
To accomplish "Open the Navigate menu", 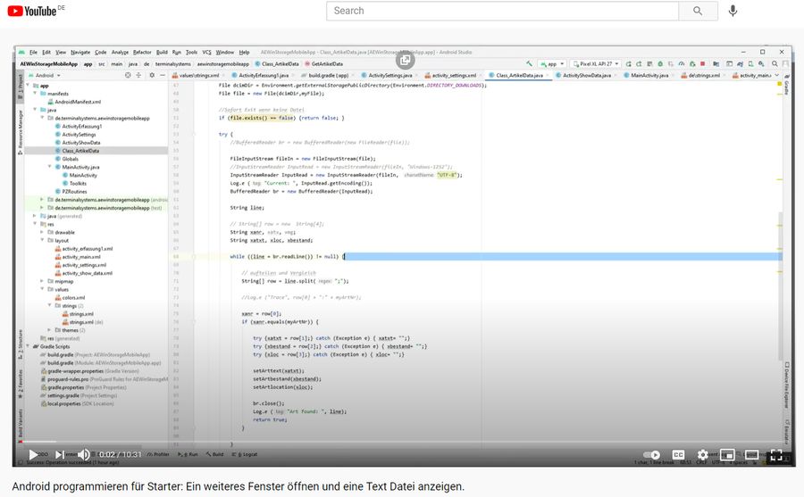I will [80, 53].
